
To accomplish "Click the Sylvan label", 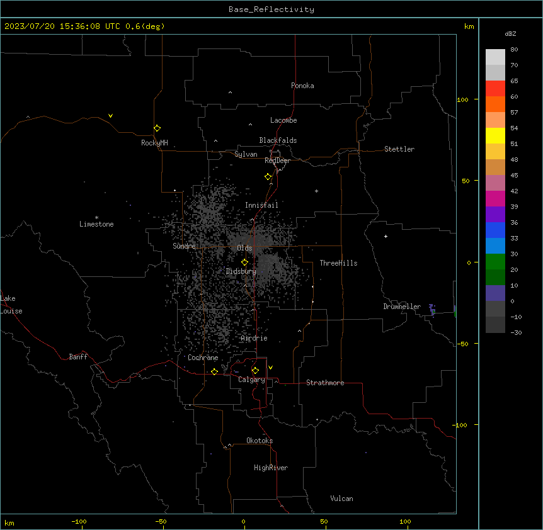I will pos(246,154).
